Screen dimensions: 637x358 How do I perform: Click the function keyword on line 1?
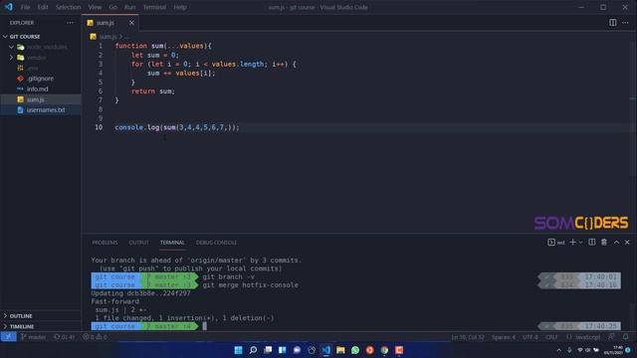click(130, 46)
